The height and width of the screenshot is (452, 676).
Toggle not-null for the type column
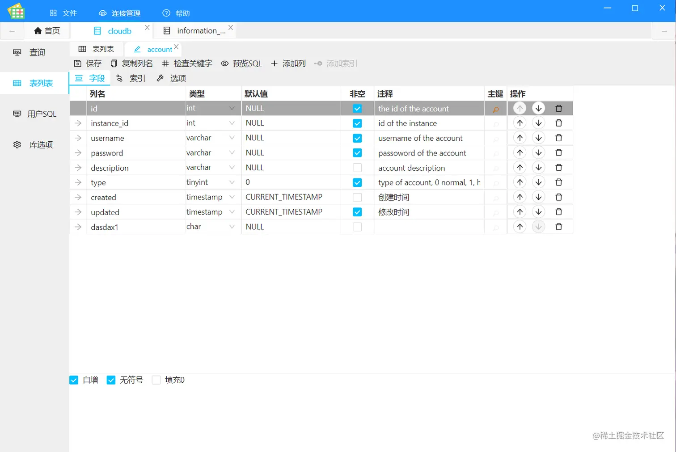coord(357,182)
